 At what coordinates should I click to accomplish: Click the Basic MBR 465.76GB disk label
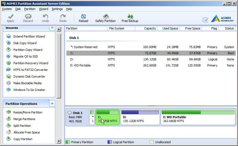click(x=75, y=119)
